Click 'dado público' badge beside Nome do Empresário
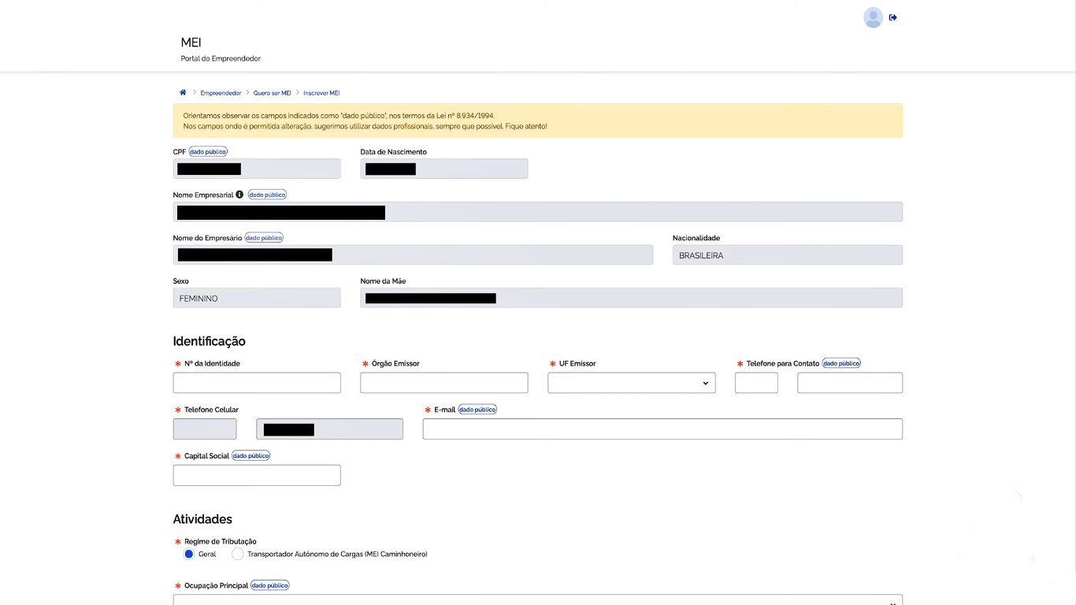The image size is (1076, 605). (x=264, y=238)
